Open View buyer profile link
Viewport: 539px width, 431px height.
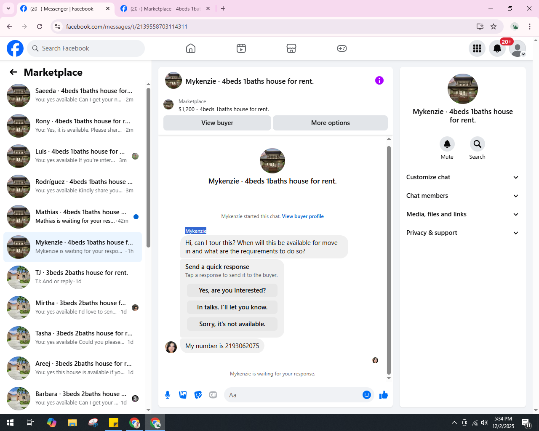(x=303, y=216)
